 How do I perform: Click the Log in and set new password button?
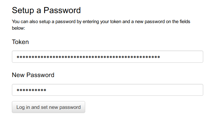tap(49, 107)
